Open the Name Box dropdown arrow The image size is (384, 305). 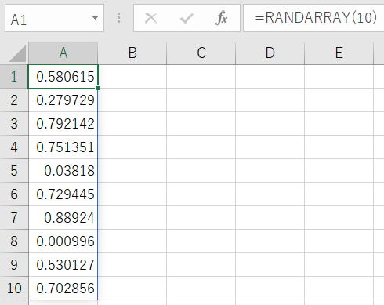click(95, 18)
